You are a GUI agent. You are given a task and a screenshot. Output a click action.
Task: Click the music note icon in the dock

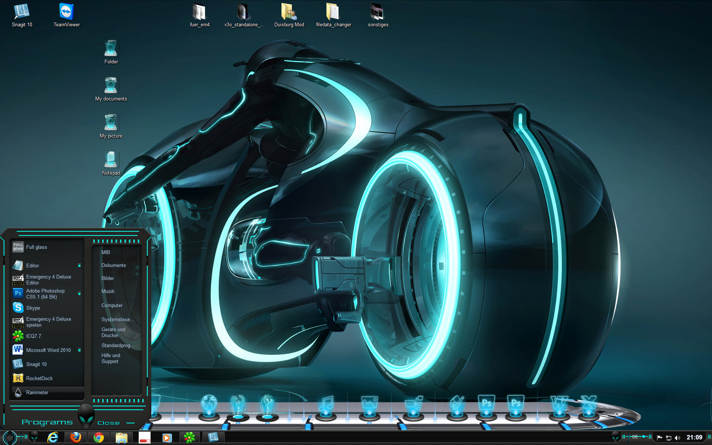[x=326, y=407]
